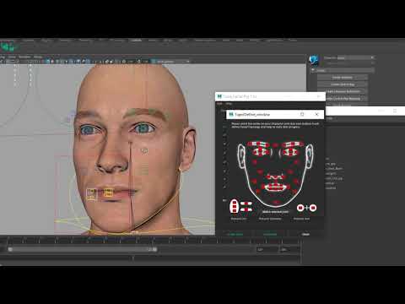Select the left eyebrow region on face diagram
The width and height of the screenshot is (405, 304).
258,144
